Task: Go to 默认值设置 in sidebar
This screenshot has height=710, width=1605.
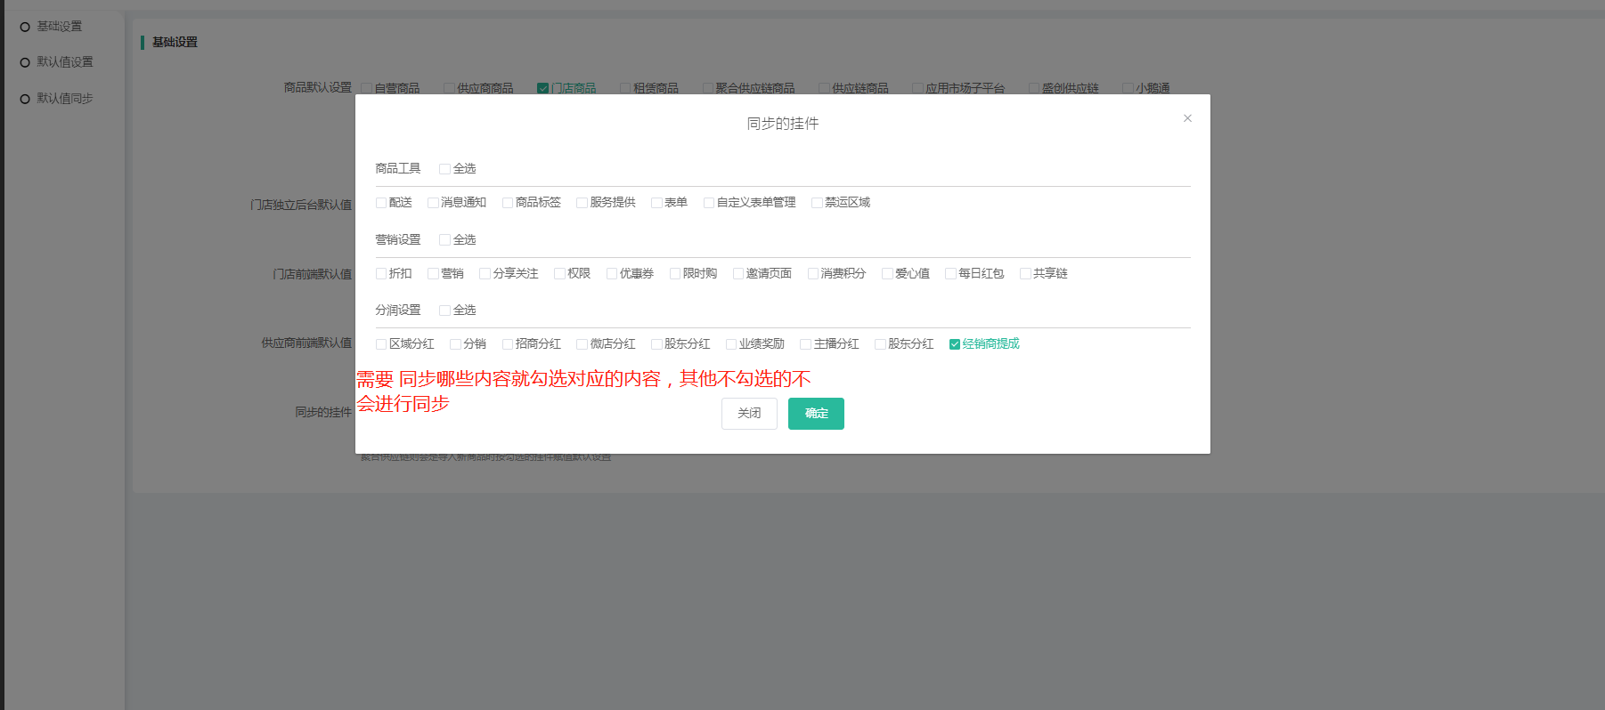Action: pos(64,62)
